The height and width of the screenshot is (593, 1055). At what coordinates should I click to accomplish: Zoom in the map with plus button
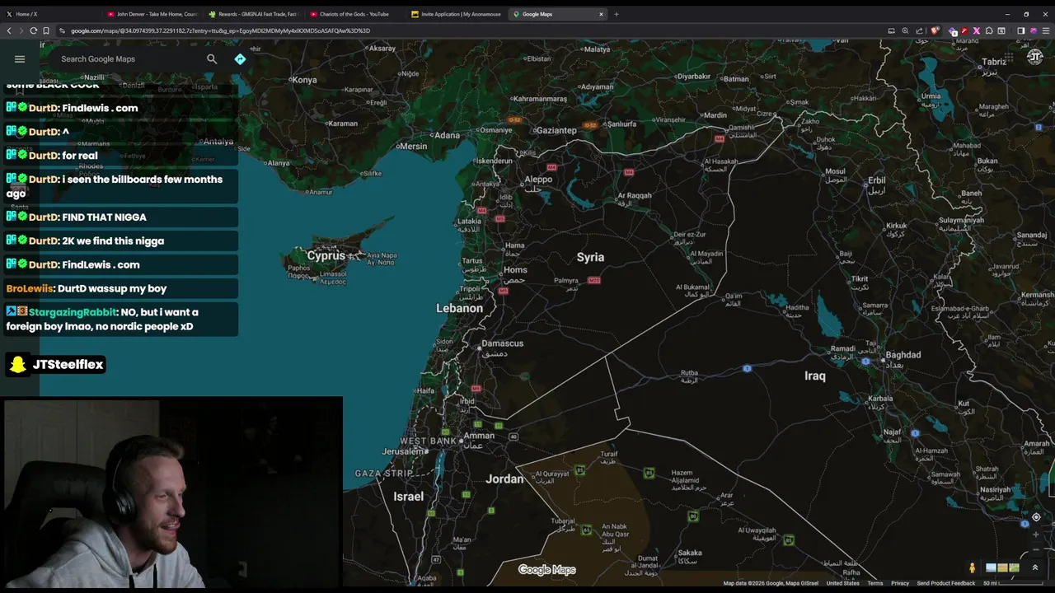pyautogui.click(x=1036, y=535)
